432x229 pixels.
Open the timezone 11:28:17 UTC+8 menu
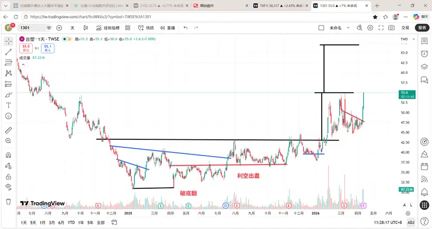(388, 222)
